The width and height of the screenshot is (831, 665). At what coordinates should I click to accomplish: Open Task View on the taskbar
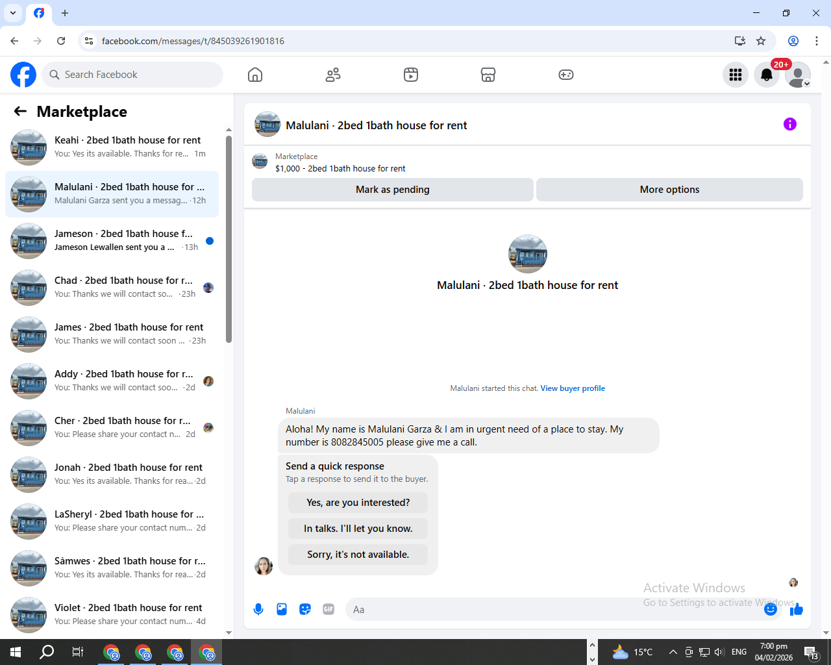pos(78,652)
